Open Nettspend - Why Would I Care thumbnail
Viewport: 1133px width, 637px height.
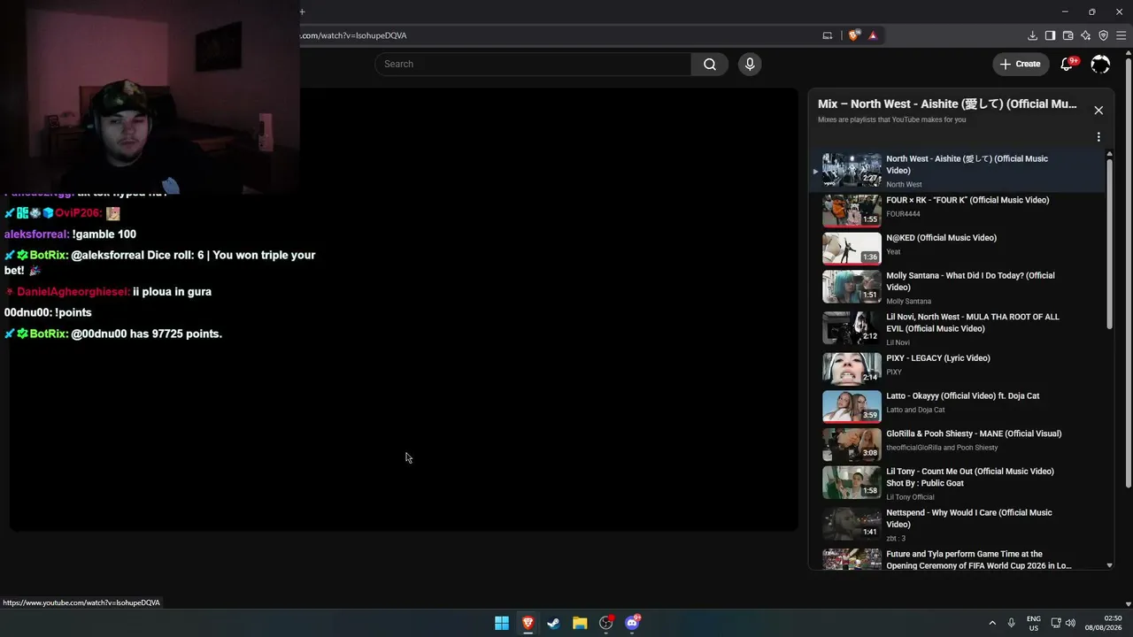[x=852, y=523]
